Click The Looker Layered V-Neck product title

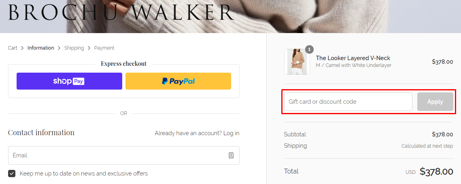coord(353,58)
